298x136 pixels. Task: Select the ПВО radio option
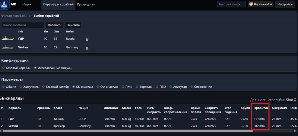coord(161,87)
